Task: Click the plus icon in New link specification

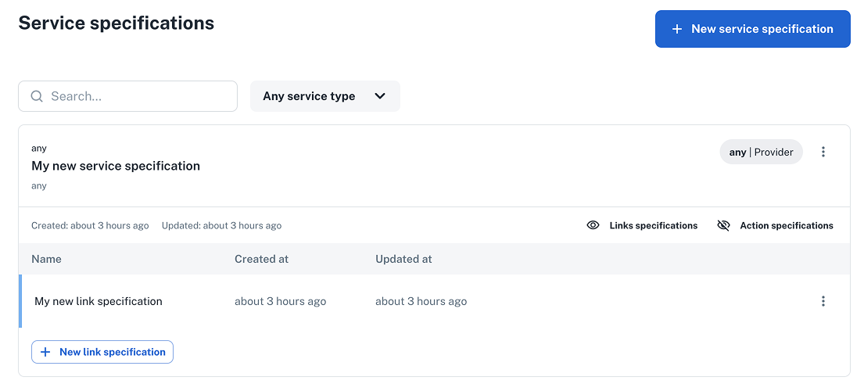Action: (45, 352)
